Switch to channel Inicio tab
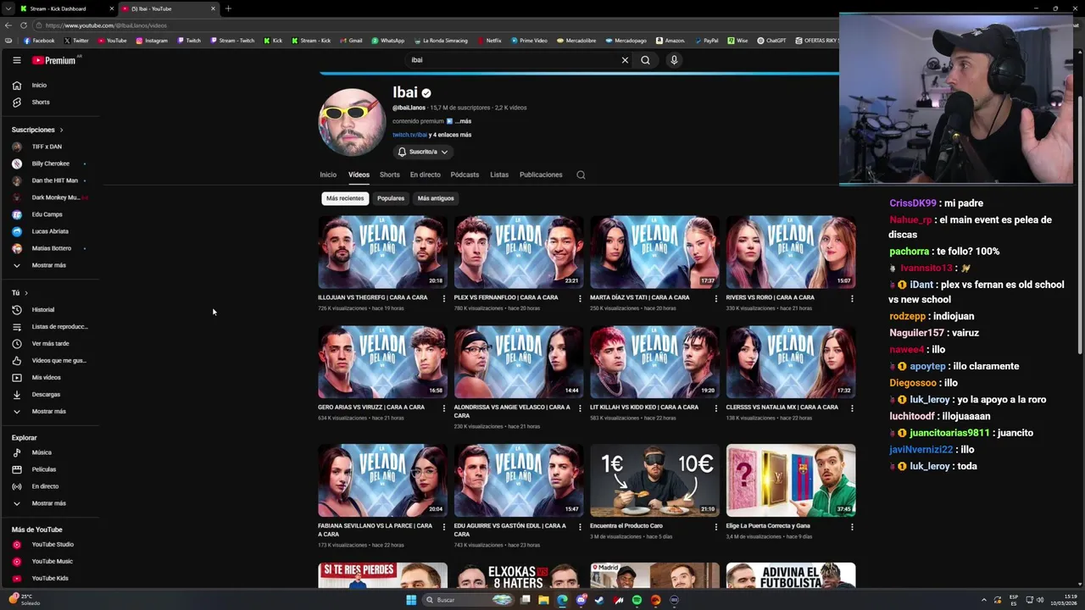Viewport: 1085px width, 610px height. (x=328, y=175)
